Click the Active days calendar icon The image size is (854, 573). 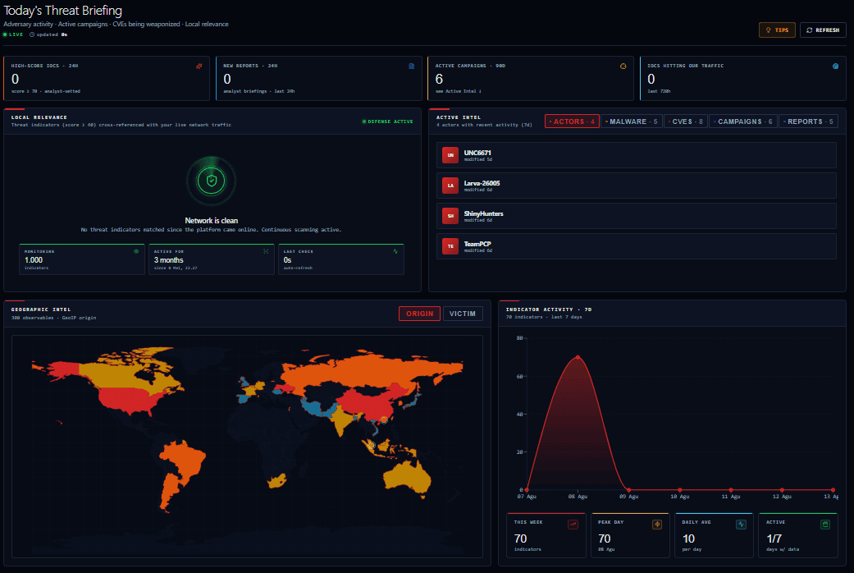click(825, 525)
